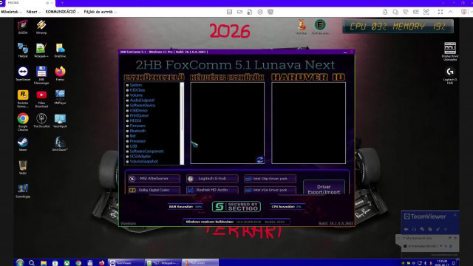The image size is (473, 266).
Task: Switch to FoxComm taskbar window button
Action: point(200,263)
